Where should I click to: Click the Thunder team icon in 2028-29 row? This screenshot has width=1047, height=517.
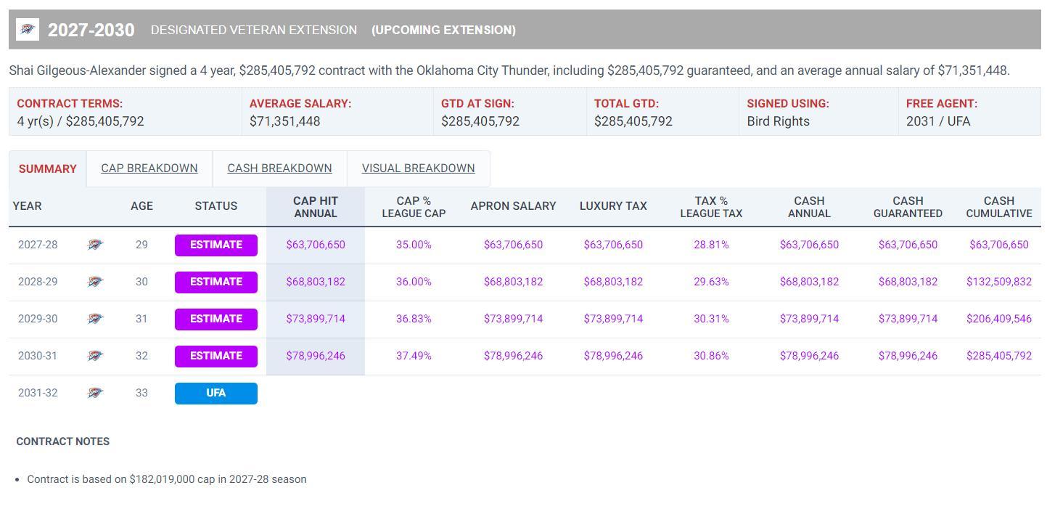tap(95, 282)
